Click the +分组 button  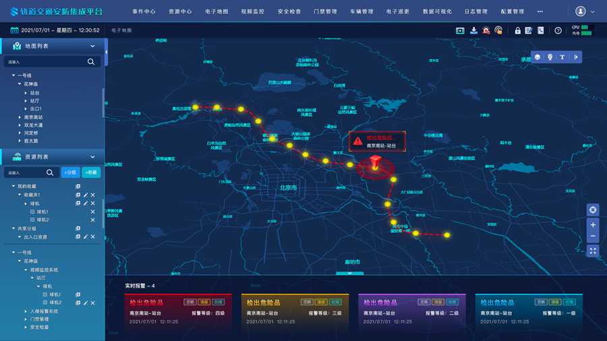(x=69, y=173)
